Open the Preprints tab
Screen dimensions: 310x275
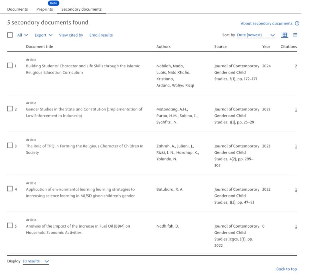pos(45,9)
